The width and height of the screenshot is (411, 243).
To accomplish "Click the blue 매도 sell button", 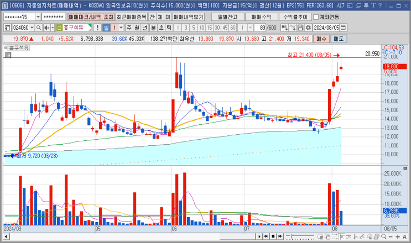I will [x=339, y=39].
